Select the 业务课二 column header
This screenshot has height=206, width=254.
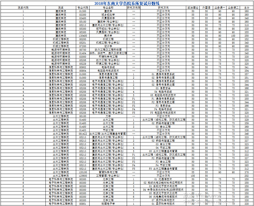pyautogui.click(x=233, y=8)
